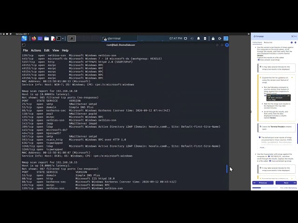The height and width of the screenshot is (223, 298).
Task: Click the logout session icon
Action: [x=220, y=39]
